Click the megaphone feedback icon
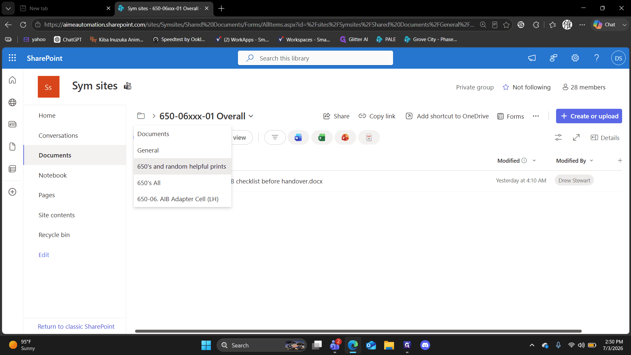This screenshot has width=631, height=355. [532, 58]
